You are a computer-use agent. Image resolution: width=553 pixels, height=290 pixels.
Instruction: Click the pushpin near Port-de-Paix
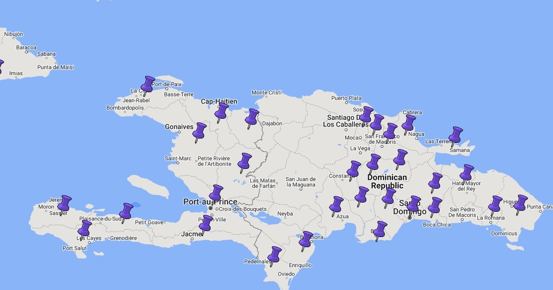click(x=148, y=85)
